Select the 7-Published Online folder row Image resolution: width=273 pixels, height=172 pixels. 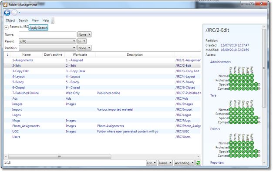(102, 93)
